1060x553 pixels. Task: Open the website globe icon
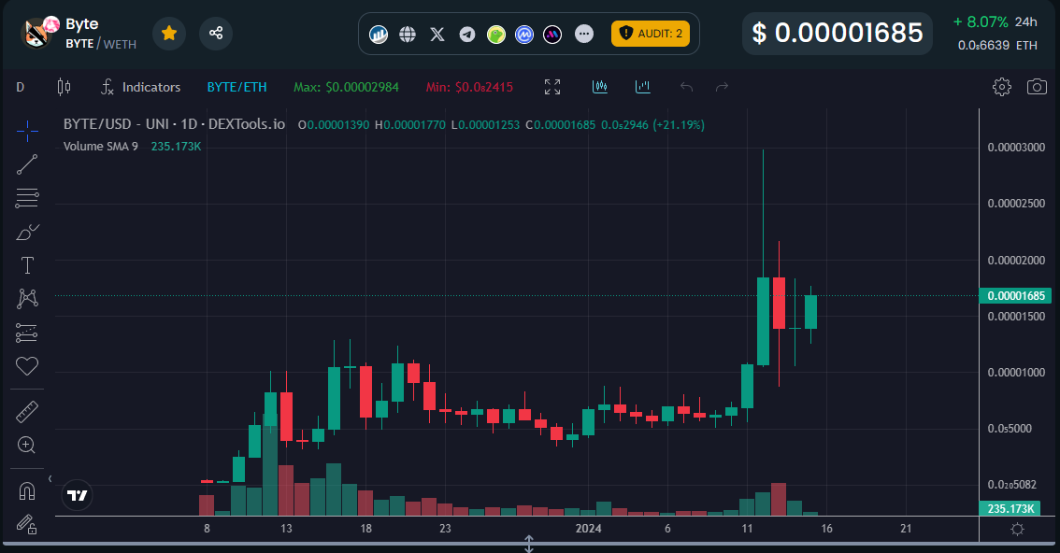[408, 34]
